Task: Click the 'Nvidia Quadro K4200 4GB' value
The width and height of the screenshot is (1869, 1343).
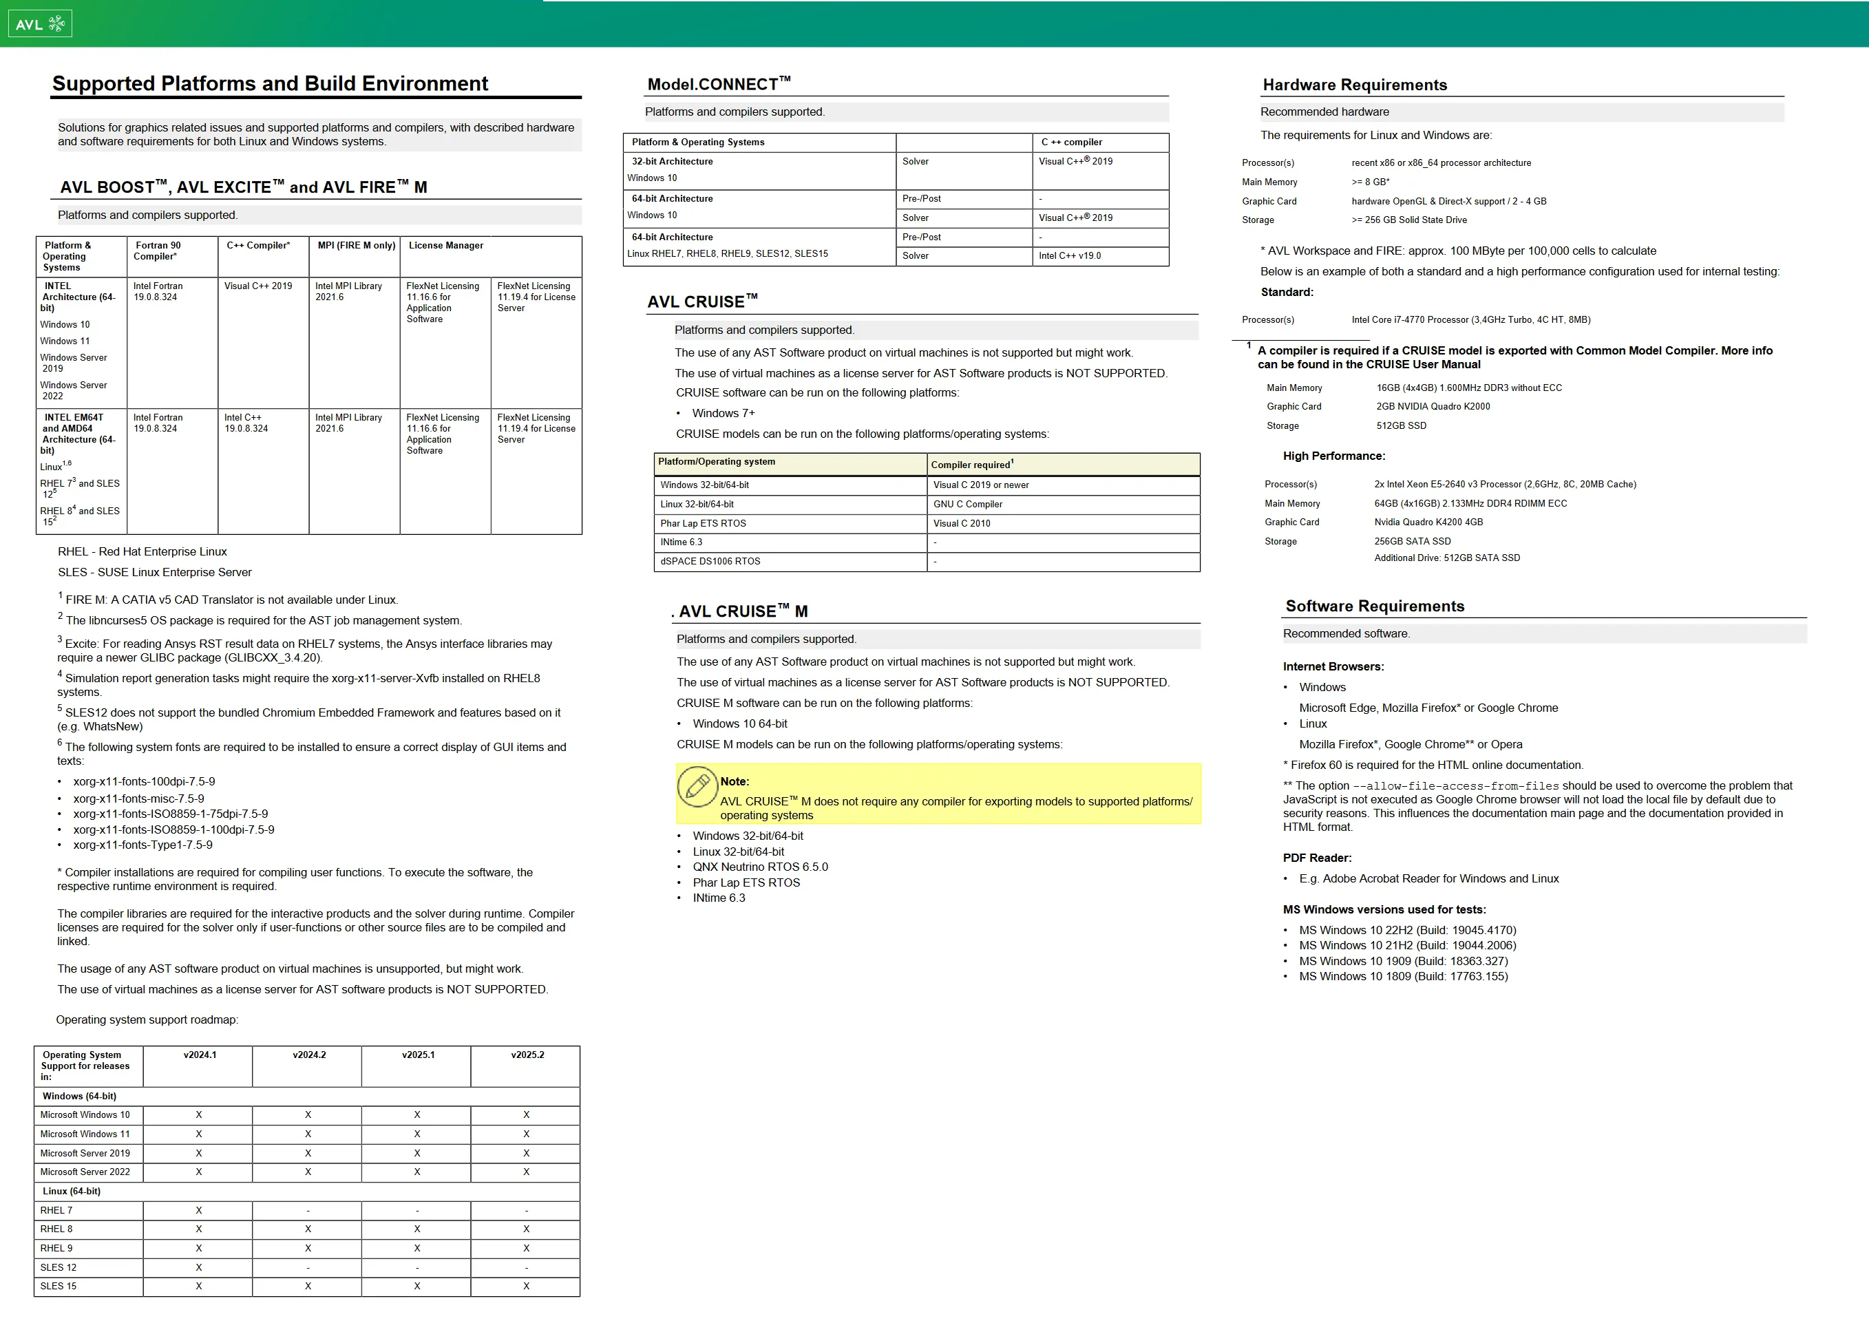Action: coord(1428,522)
